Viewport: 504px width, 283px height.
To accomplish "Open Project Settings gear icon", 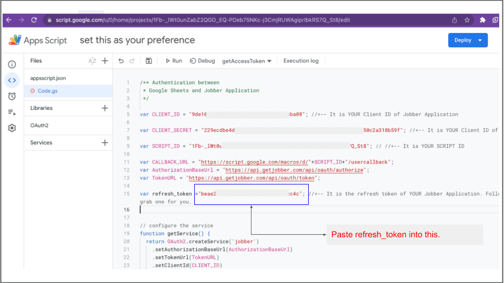I will pyautogui.click(x=12, y=128).
